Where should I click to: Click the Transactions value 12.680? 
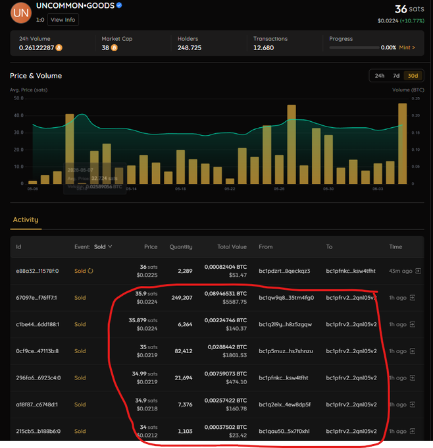263,47
